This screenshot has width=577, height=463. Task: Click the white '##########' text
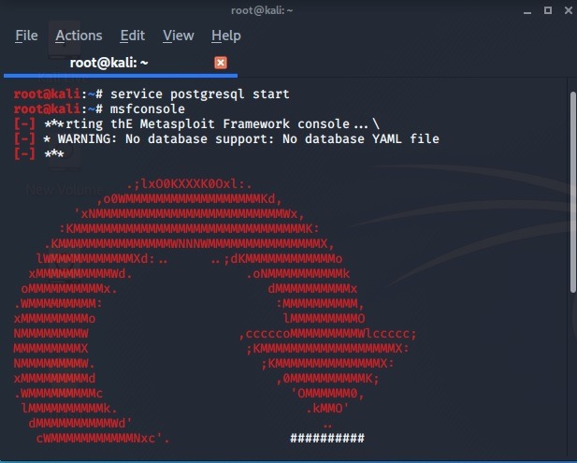point(327,438)
